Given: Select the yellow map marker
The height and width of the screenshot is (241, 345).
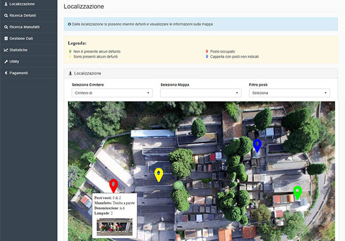Looking at the screenshot, I should (x=159, y=175).
